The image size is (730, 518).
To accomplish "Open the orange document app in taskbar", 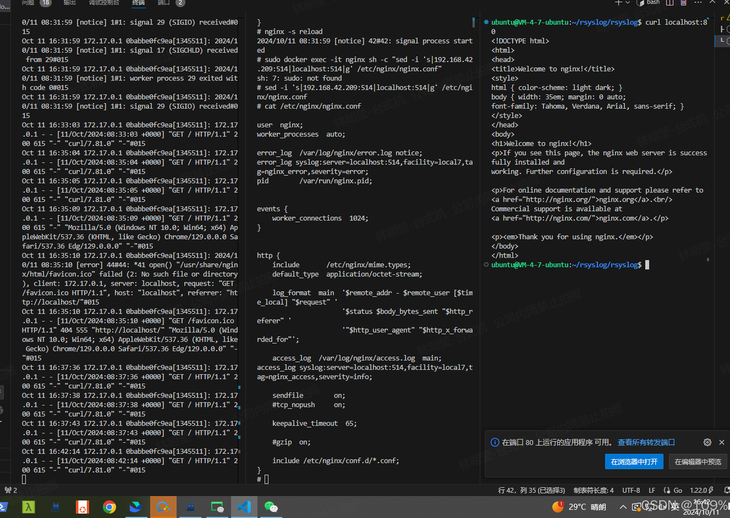I will [83, 507].
